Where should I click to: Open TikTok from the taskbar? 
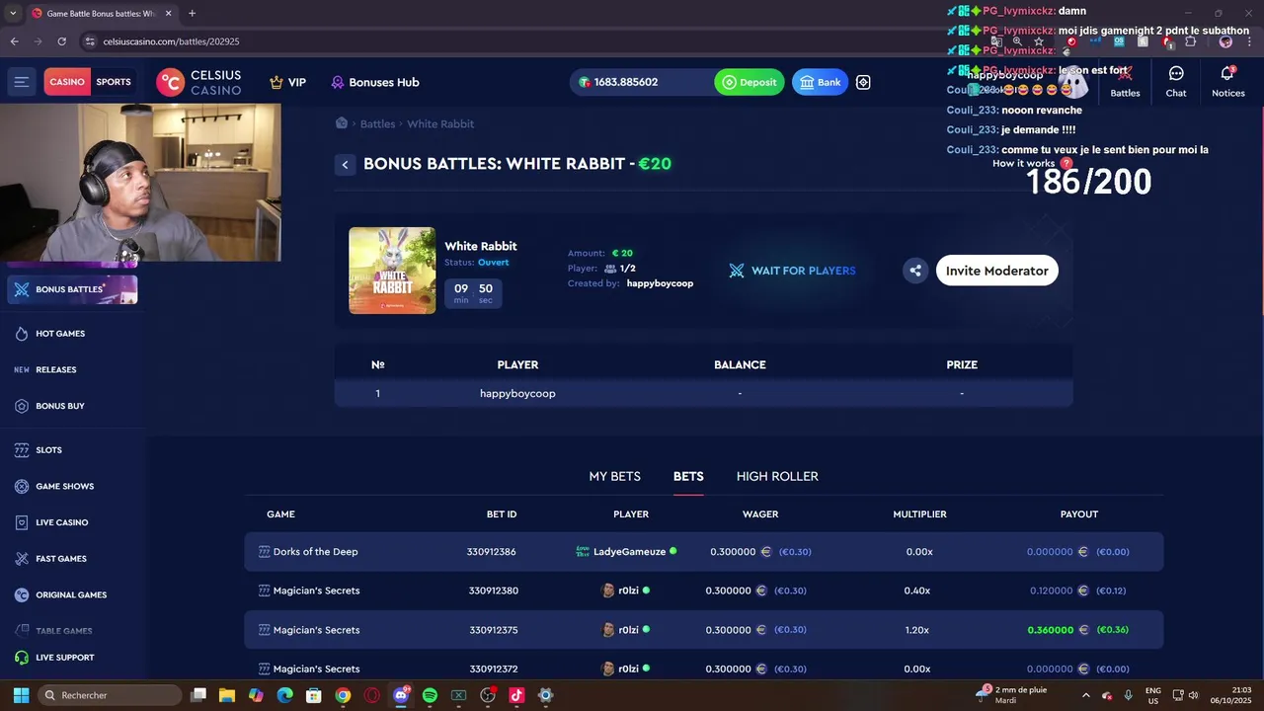pyautogui.click(x=516, y=695)
